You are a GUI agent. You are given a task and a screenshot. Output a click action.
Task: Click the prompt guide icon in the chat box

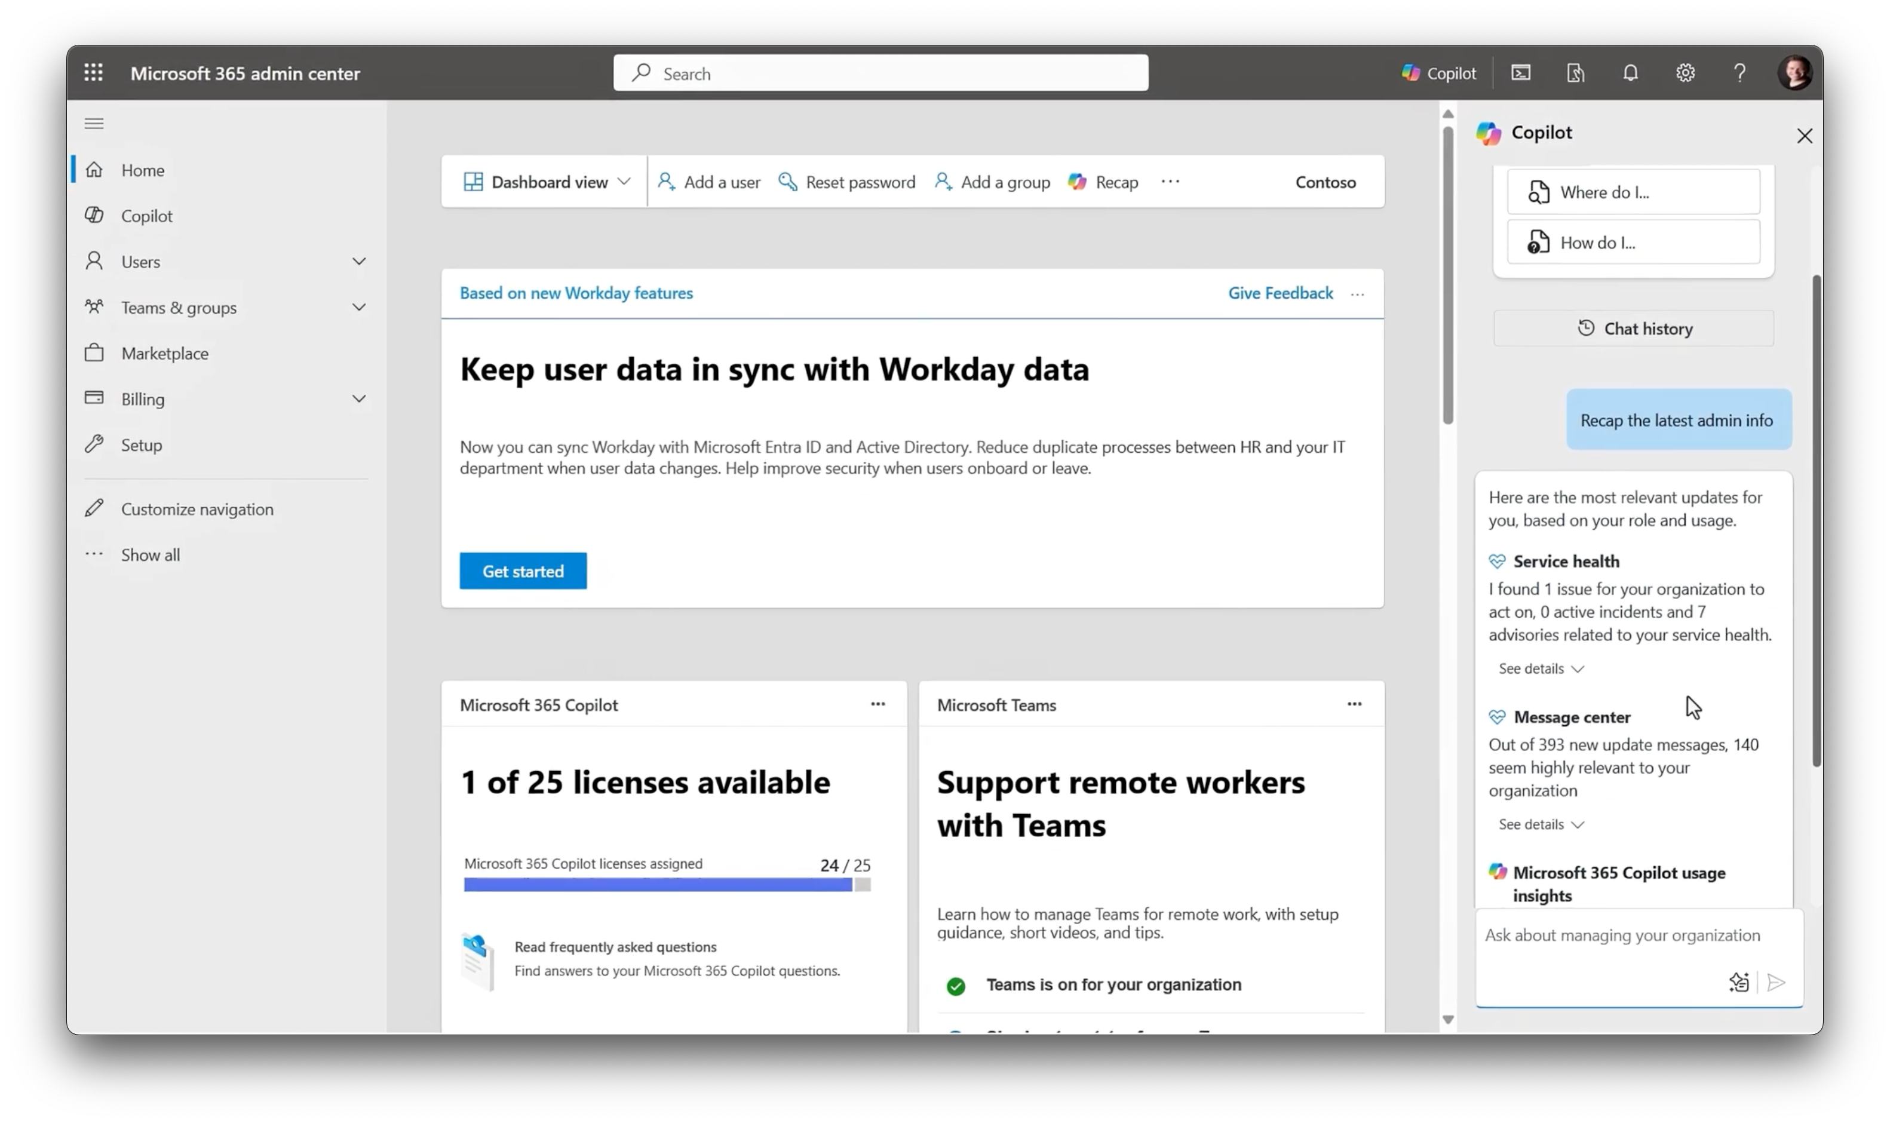point(1739,982)
